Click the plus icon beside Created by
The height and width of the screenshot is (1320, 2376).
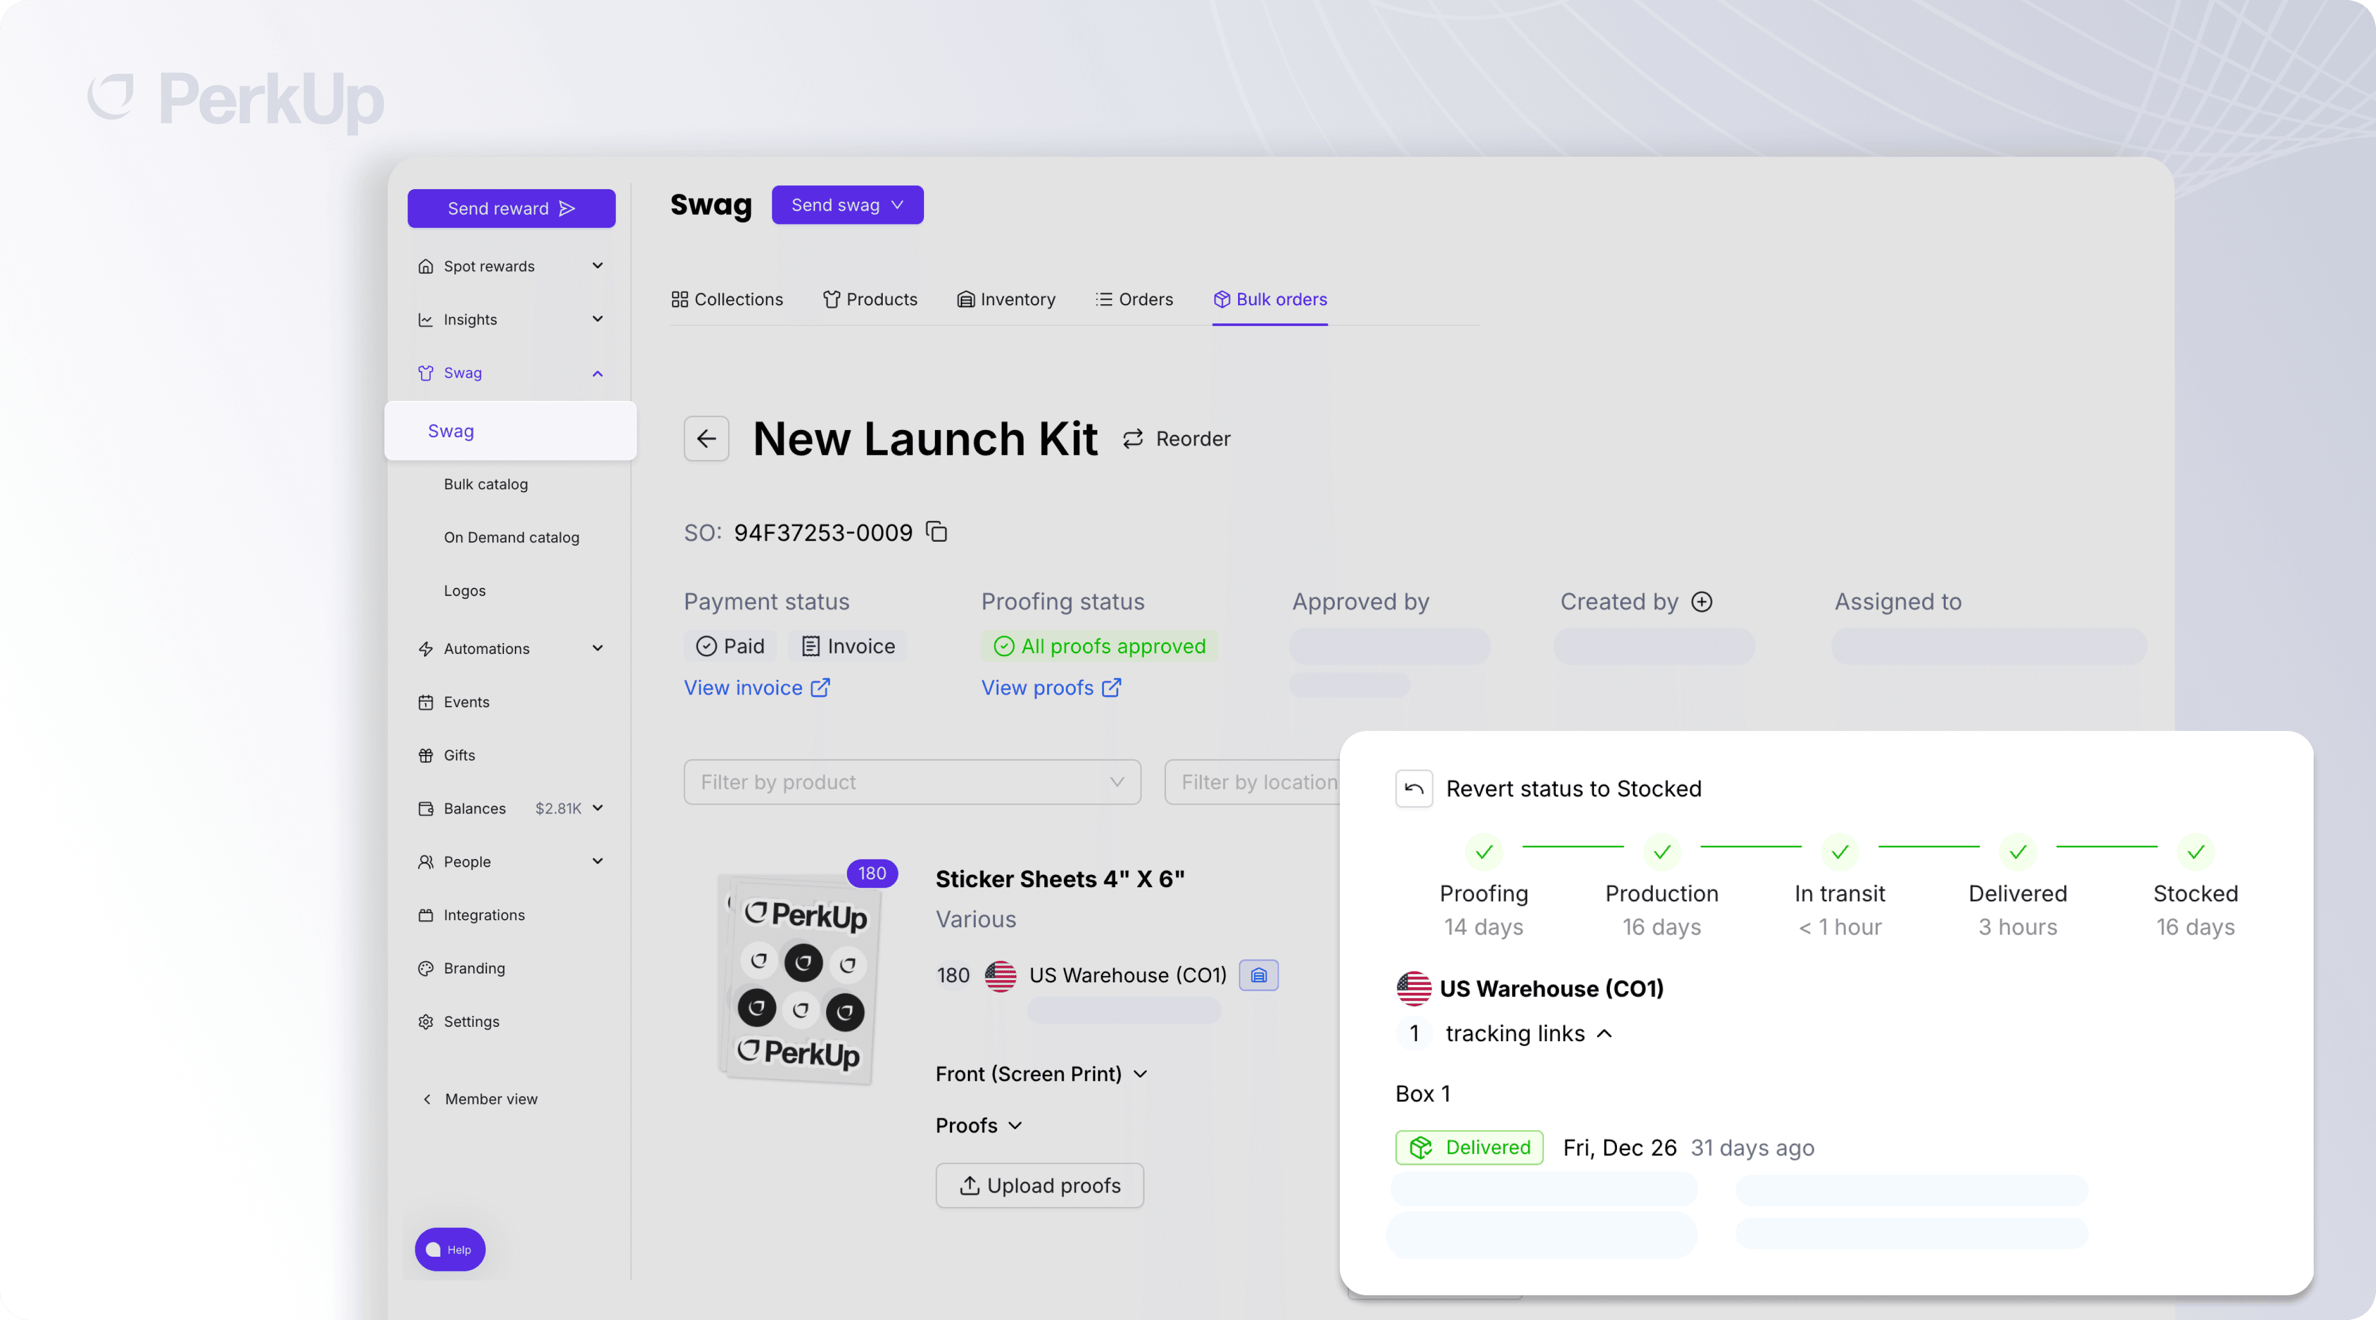(x=1702, y=602)
